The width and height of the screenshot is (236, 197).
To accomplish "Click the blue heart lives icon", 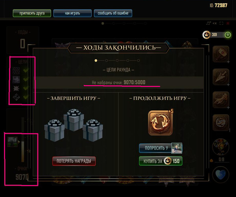I will coord(221,174).
